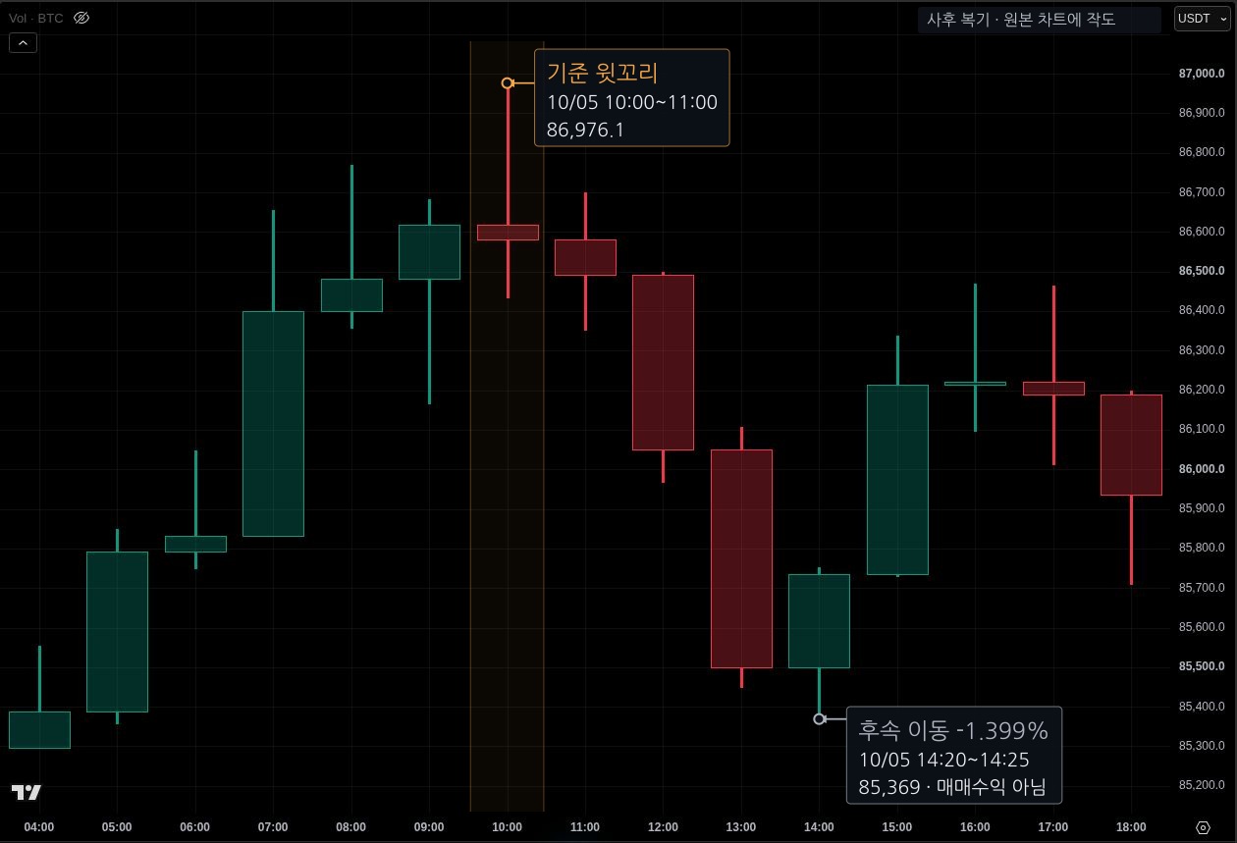This screenshot has width=1237, height=843.
Task: Click the 사후 복기 · 원본 차트에 작도 note
Action: click(1040, 20)
